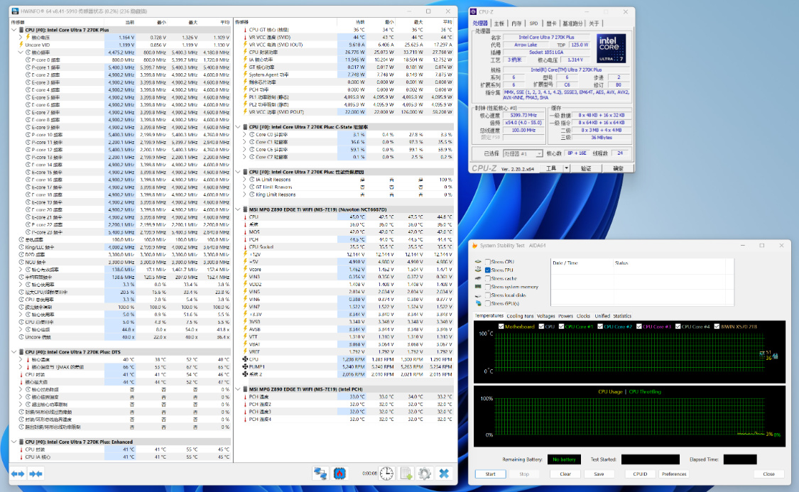
Task: Collapse the MSI MPG Z890 Intel PCH group
Action: [x=238, y=389]
